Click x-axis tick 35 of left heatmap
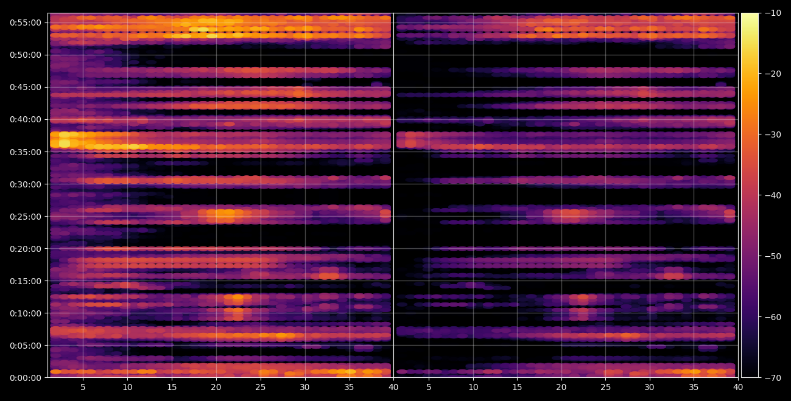 [x=350, y=387]
